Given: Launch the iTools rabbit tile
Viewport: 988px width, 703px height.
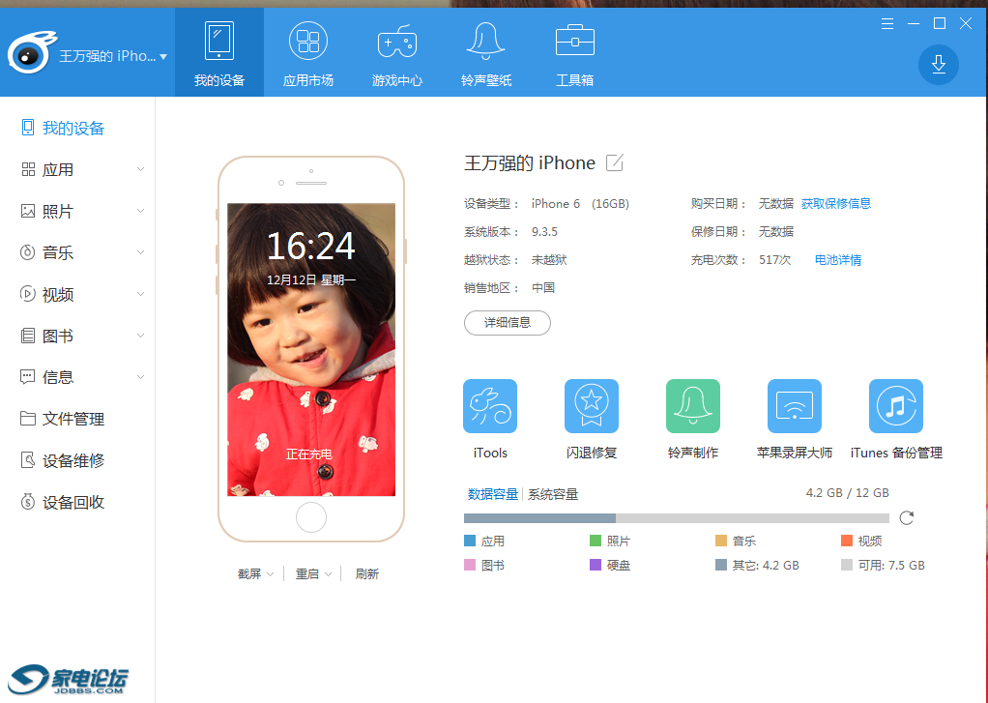Looking at the screenshot, I should [490, 406].
